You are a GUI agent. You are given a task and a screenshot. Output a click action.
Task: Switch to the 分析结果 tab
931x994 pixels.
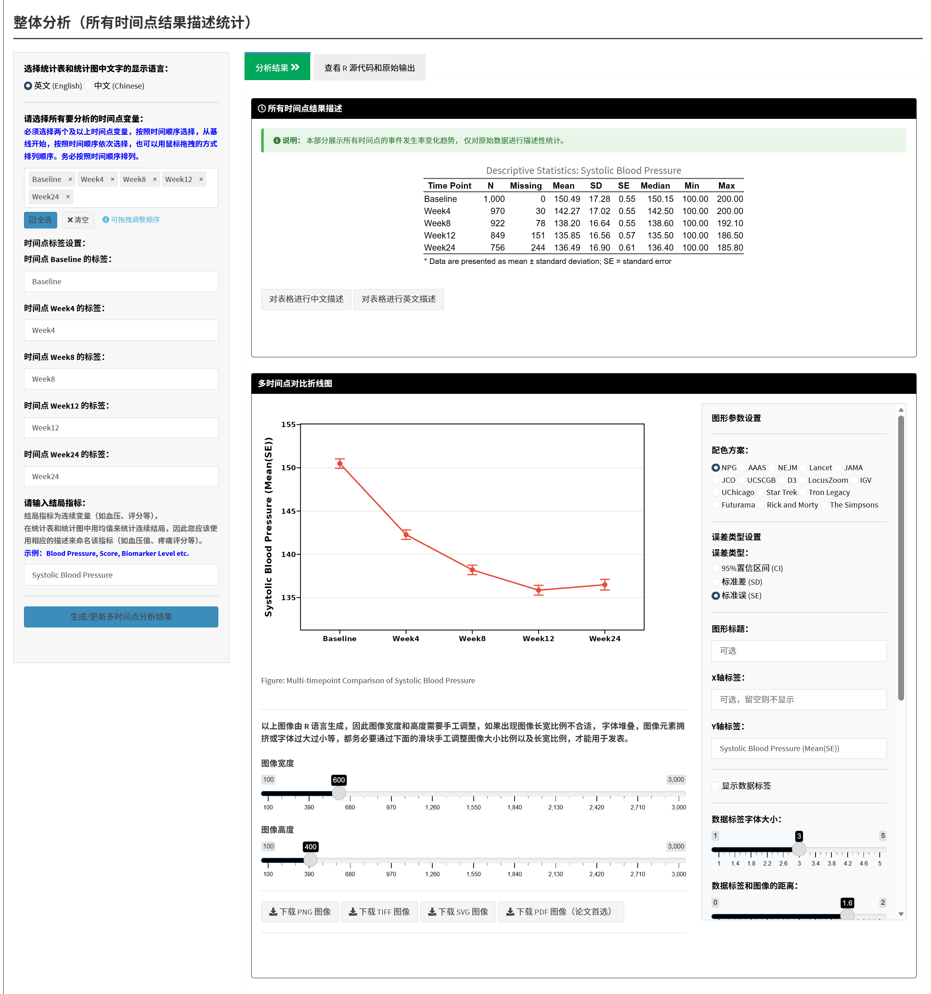(277, 68)
